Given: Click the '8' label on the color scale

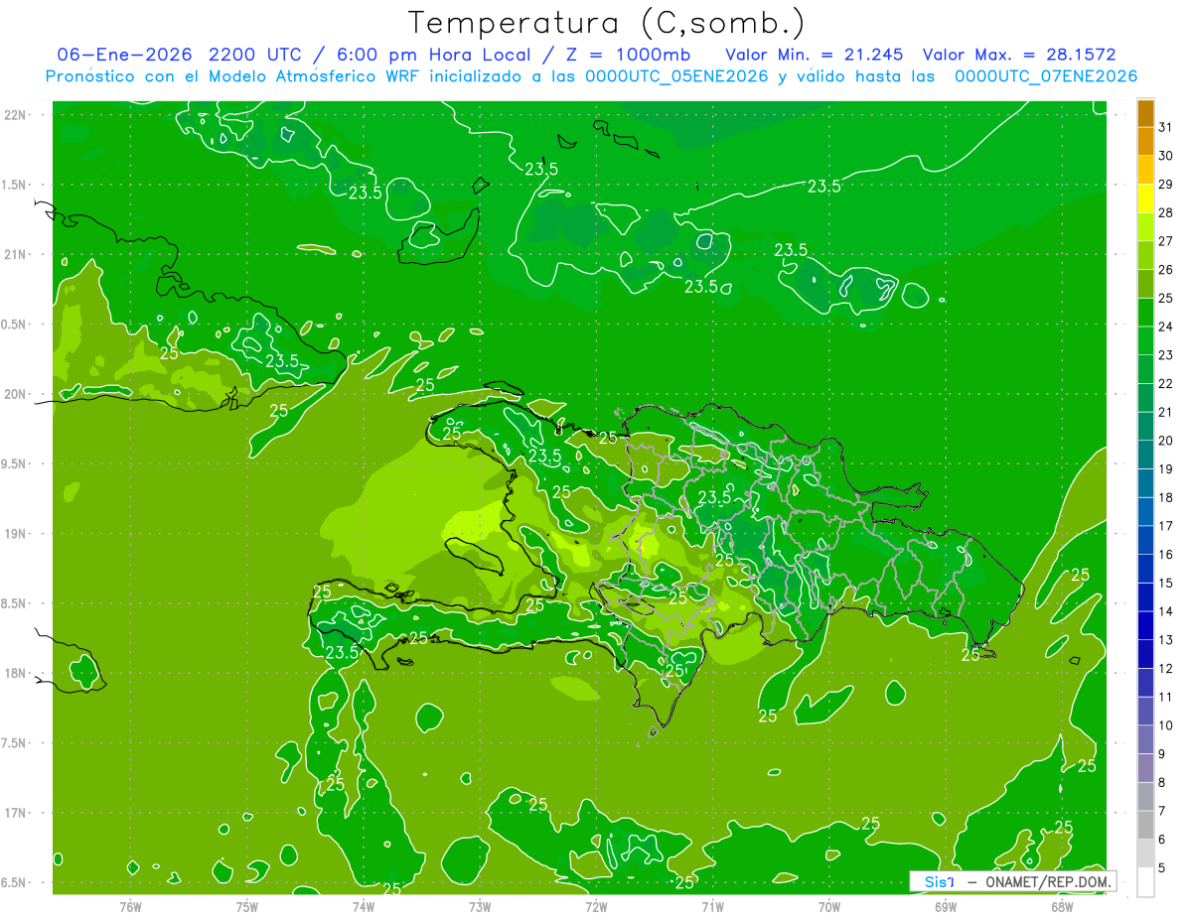Looking at the screenshot, I should coord(1162,783).
